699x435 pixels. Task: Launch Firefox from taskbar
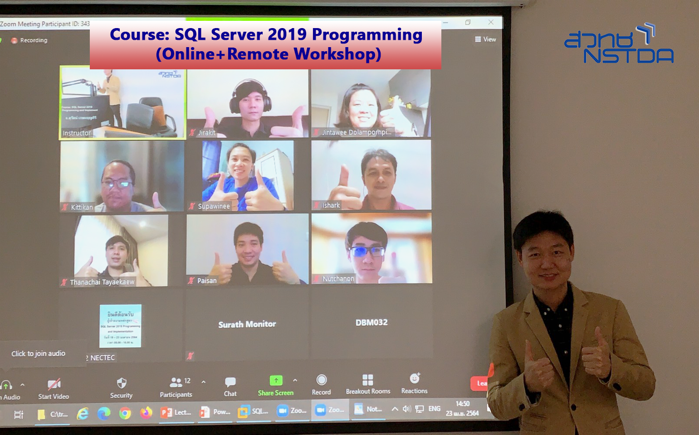(x=146, y=413)
